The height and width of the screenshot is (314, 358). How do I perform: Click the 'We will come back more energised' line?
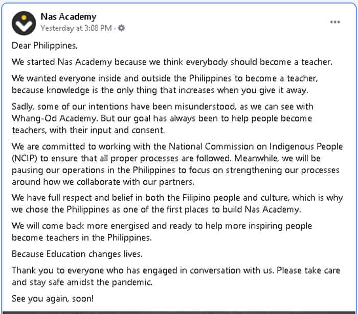(x=162, y=226)
